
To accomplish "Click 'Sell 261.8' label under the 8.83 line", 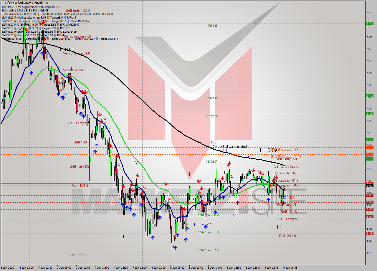I will coord(287,236).
